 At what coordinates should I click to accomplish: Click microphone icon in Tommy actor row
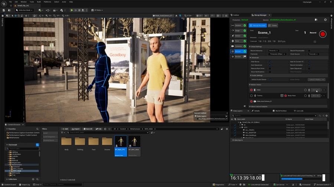tap(309, 96)
